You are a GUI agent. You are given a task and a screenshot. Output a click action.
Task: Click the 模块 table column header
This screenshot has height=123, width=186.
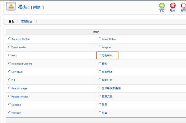pyautogui.click(x=96, y=32)
